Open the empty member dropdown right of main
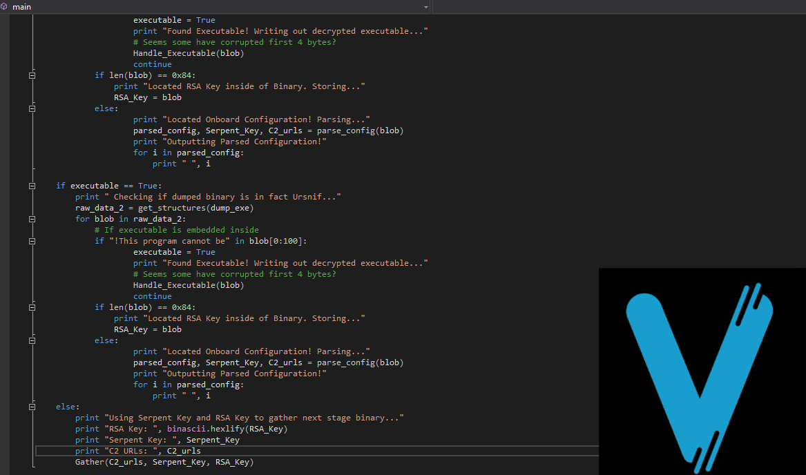806x475 pixels. [618, 7]
